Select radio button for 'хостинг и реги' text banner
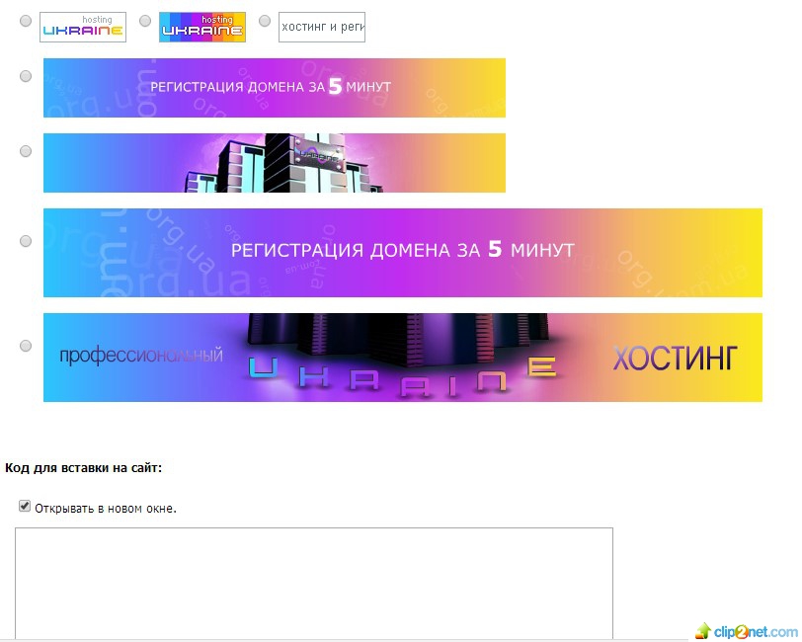802x642 pixels. click(x=265, y=21)
